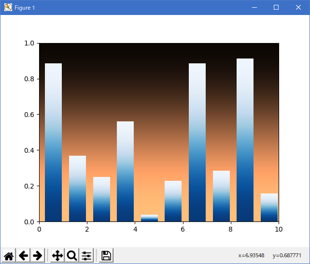Maximize the Figure 1 window

tap(276, 8)
